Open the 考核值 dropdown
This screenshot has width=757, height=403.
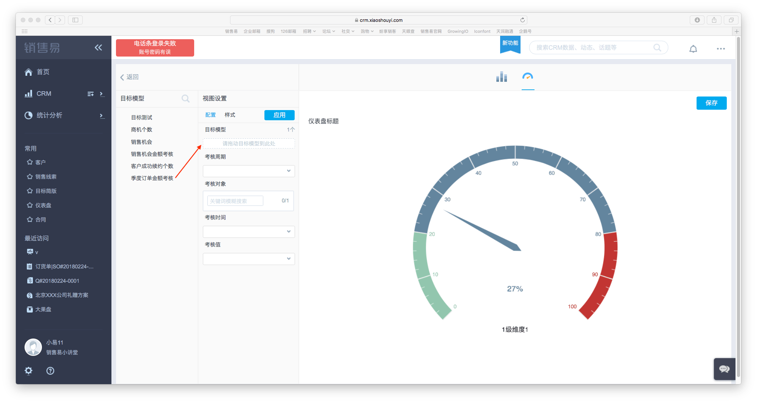click(249, 259)
